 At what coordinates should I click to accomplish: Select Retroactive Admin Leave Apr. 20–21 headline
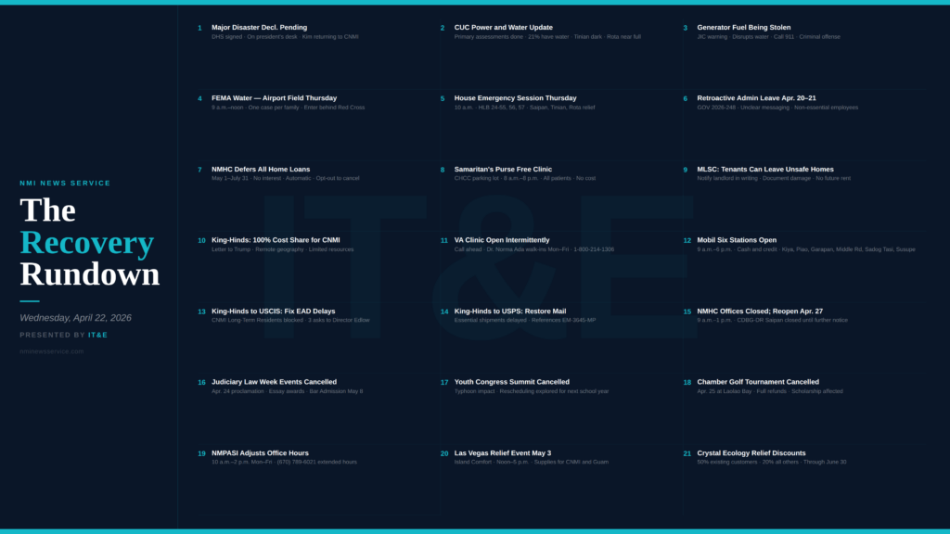pyautogui.click(x=756, y=98)
